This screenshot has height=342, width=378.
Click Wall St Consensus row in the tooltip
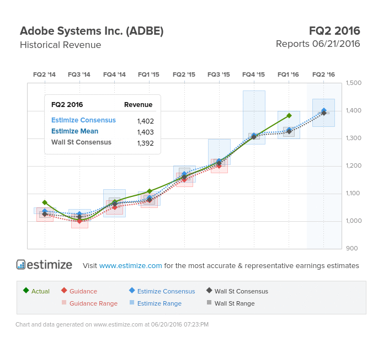pos(103,142)
